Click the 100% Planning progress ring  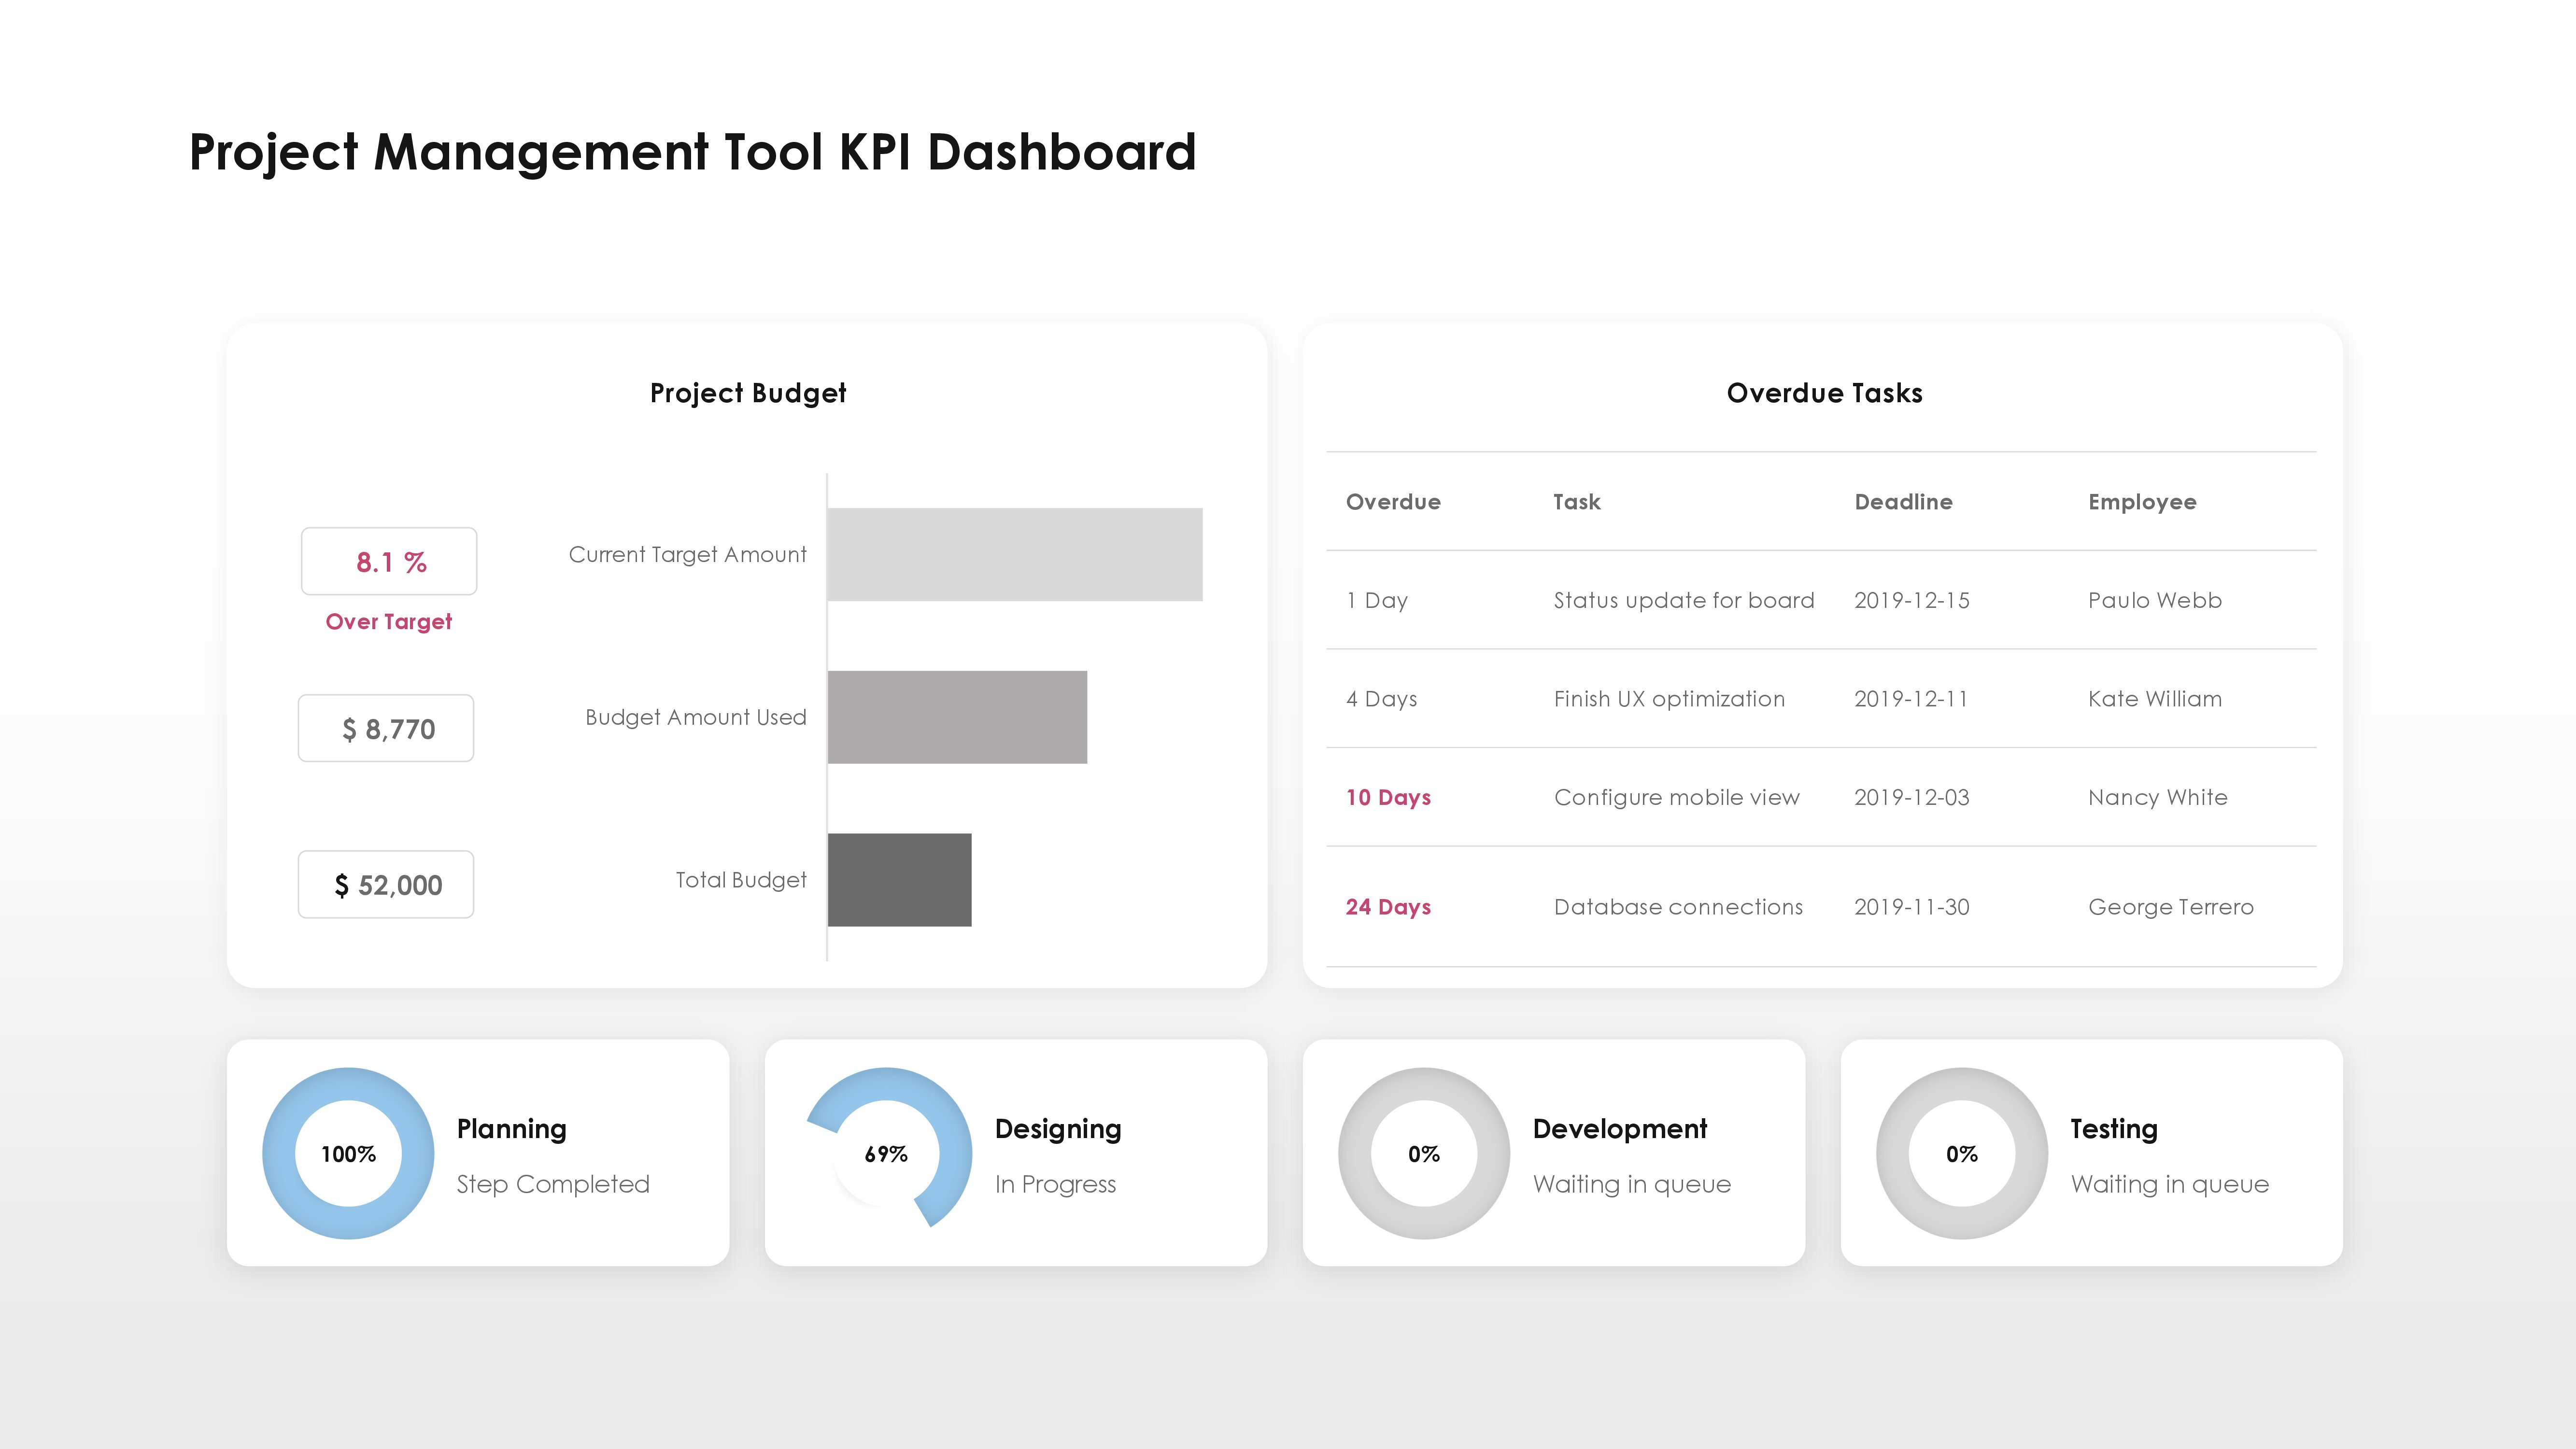[348, 1153]
